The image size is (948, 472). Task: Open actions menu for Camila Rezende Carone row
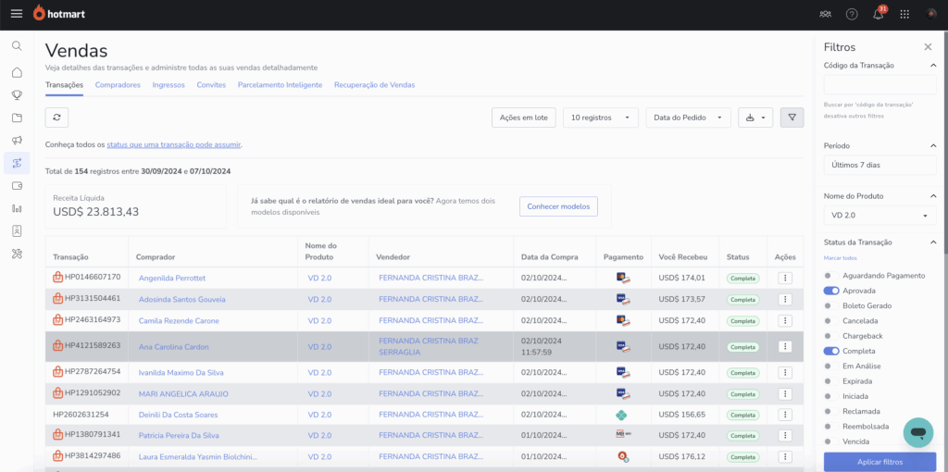(785, 320)
